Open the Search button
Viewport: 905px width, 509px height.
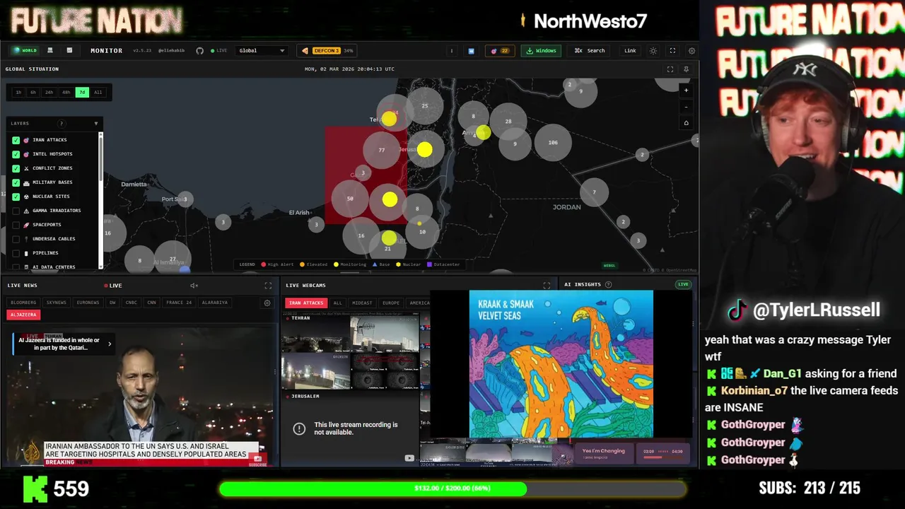coord(590,51)
